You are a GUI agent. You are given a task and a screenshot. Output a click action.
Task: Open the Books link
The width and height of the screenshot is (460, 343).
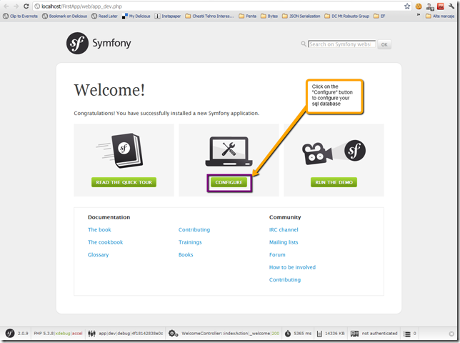coord(186,254)
